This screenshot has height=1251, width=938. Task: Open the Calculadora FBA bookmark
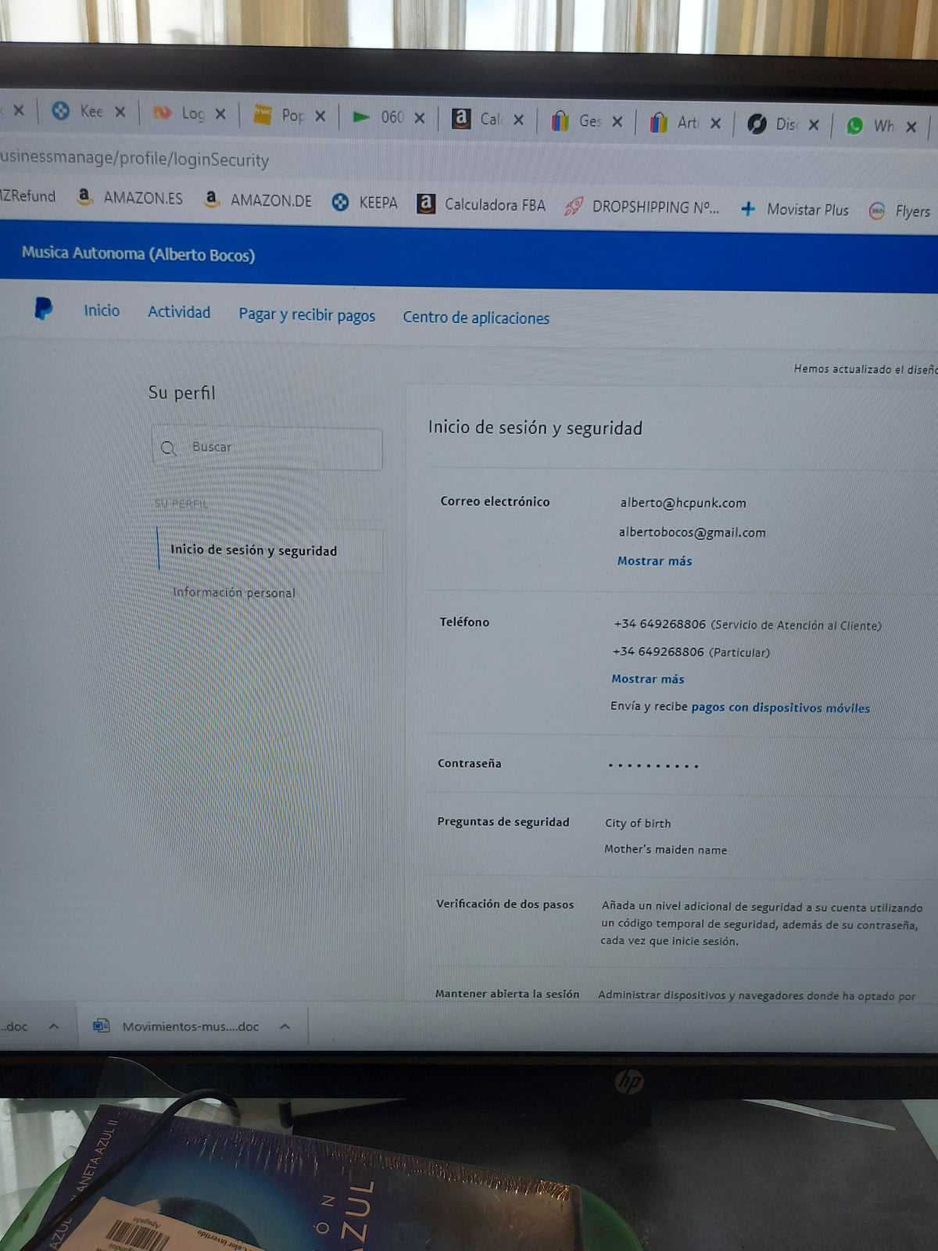tap(482, 205)
